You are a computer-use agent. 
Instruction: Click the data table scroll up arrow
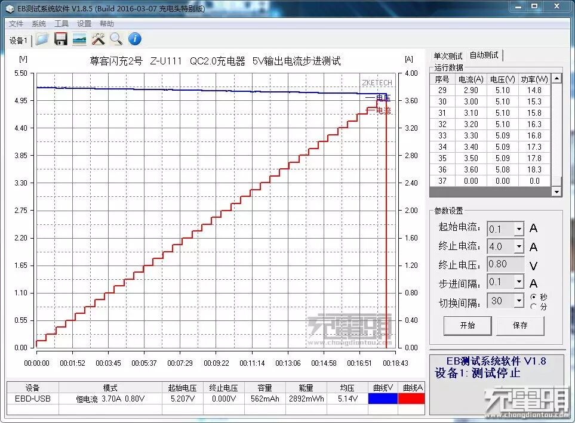tap(556, 79)
